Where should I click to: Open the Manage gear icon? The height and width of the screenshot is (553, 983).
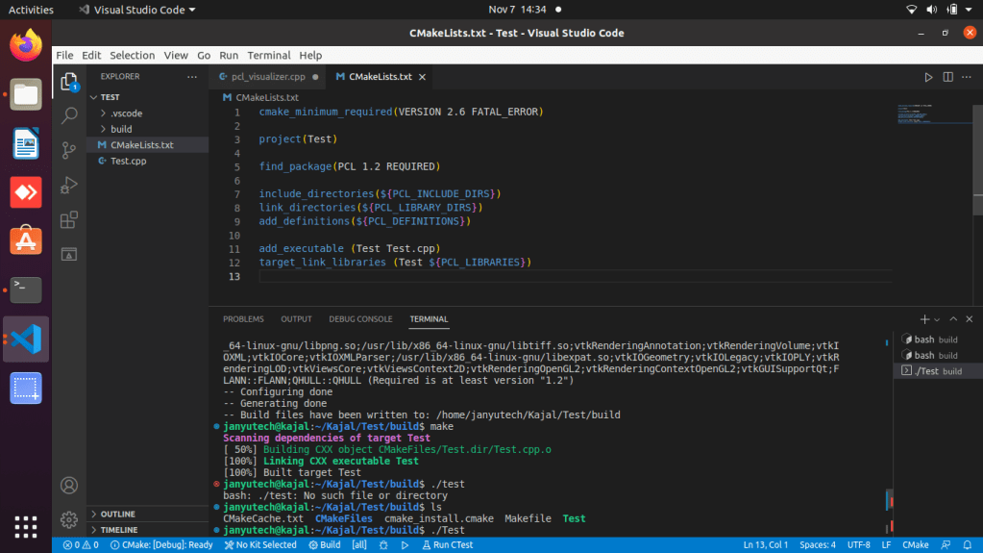[x=69, y=519]
